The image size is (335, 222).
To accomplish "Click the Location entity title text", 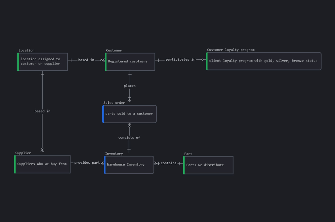I will click(x=26, y=50).
